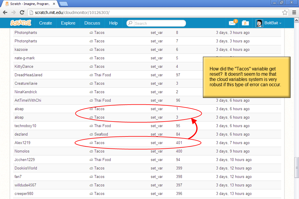Click the value 396 in creeper980's row

[179, 194]
